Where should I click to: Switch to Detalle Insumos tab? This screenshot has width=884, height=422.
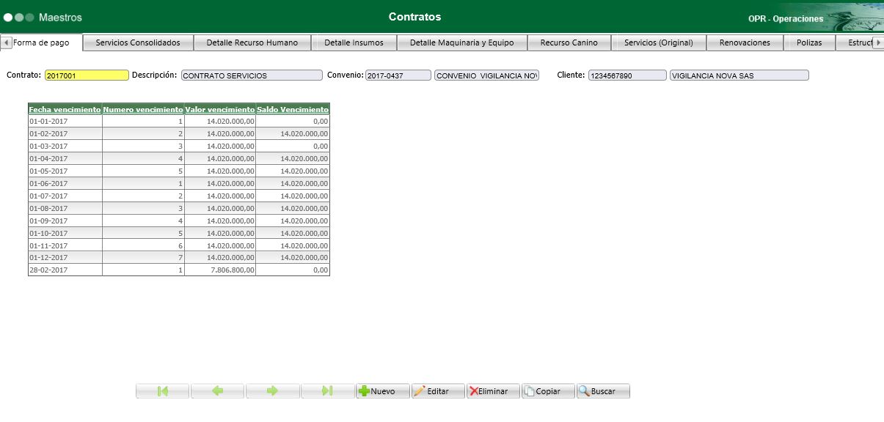point(354,42)
